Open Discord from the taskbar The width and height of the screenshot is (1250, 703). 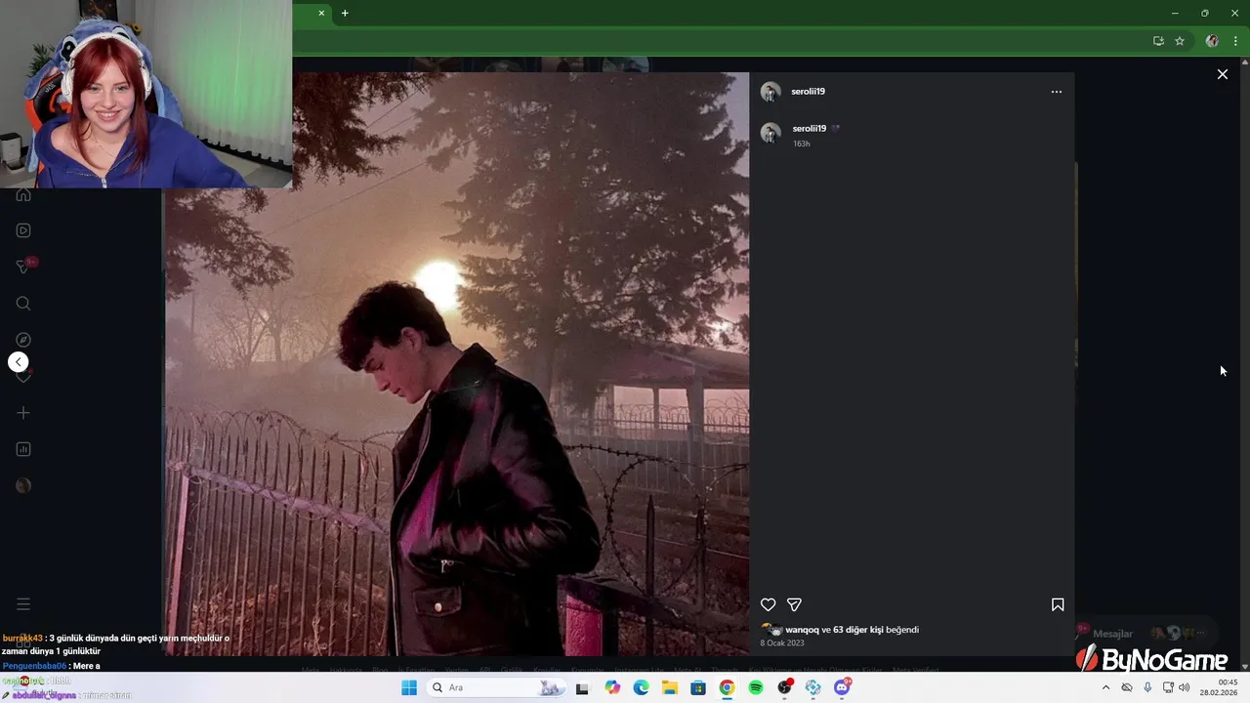842,687
